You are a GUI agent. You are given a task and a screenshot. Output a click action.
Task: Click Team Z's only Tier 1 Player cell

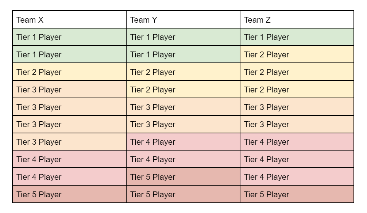pyautogui.click(x=297, y=37)
